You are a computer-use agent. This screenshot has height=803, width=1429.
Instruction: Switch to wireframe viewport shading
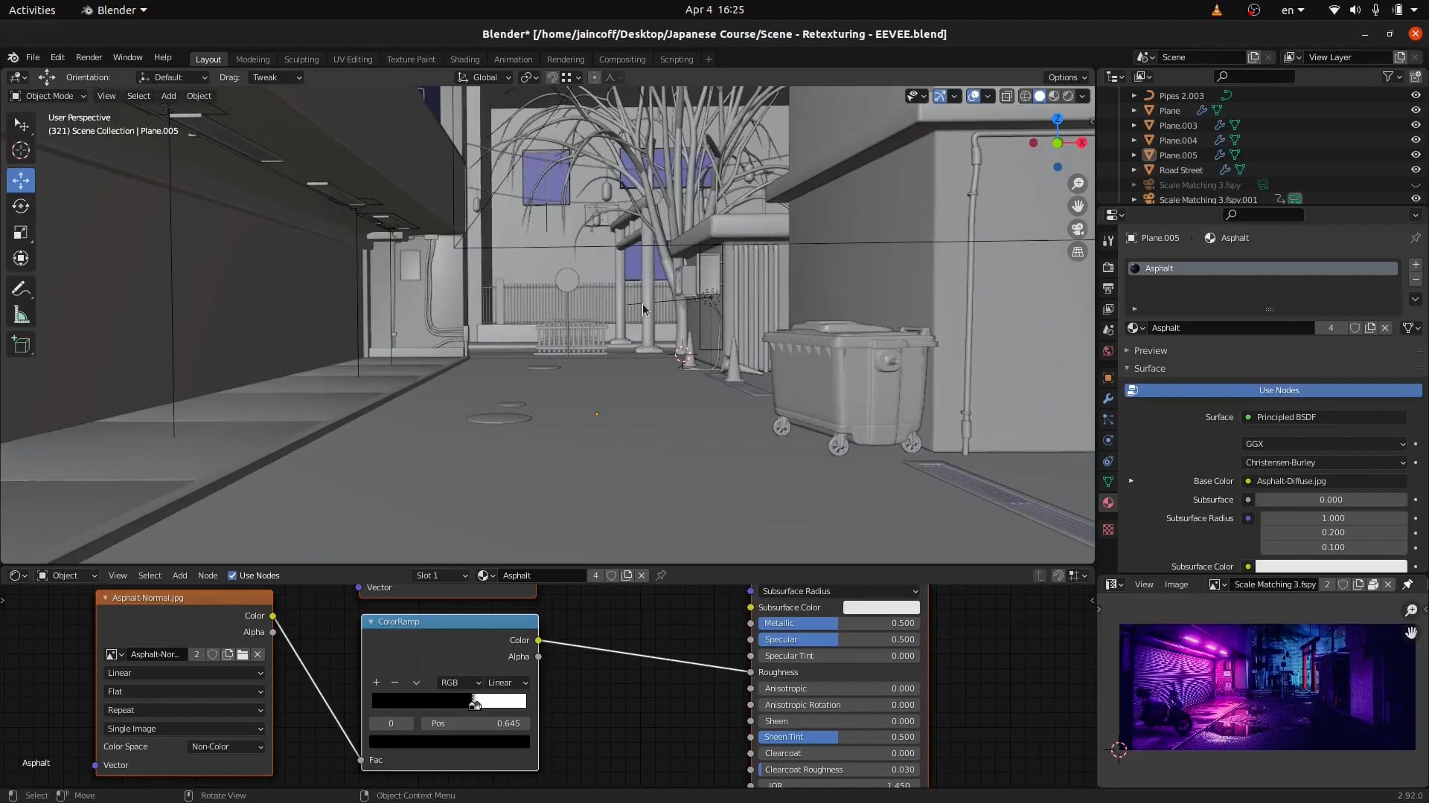pos(1026,96)
